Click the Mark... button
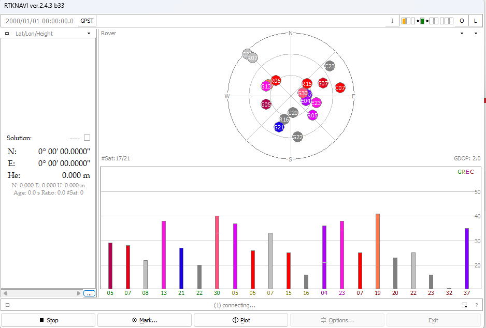Screen dimensions: 486x328 tap(146, 320)
